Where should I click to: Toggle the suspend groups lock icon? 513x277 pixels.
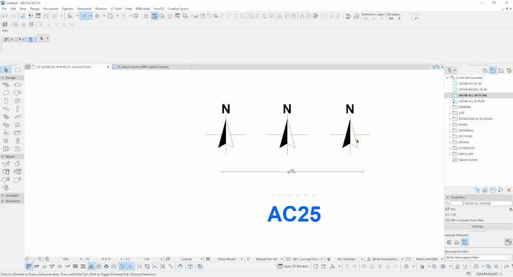coord(124,16)
